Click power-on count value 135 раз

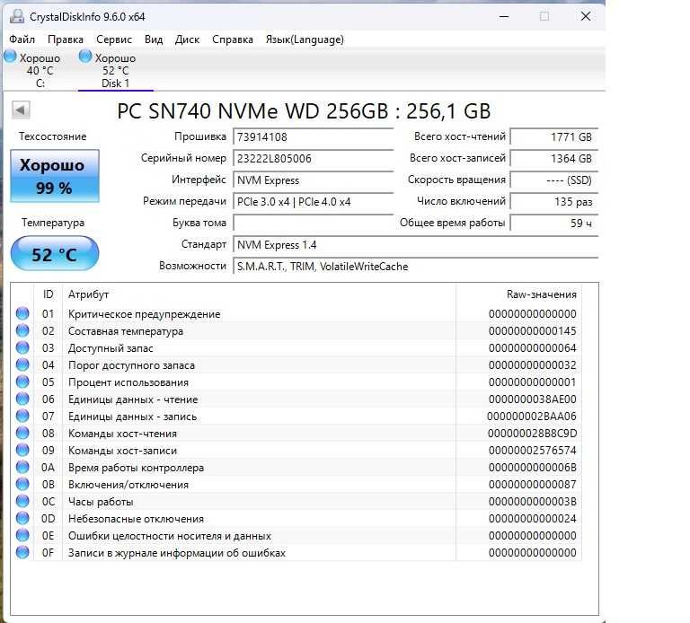pyautogui.click(x=554, y=201)
